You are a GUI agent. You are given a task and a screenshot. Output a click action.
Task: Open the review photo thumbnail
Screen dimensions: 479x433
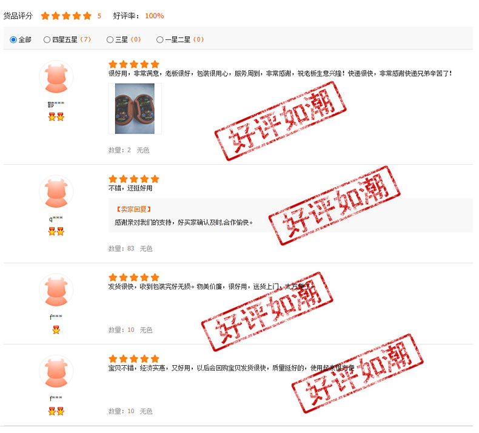coord(135,108)
